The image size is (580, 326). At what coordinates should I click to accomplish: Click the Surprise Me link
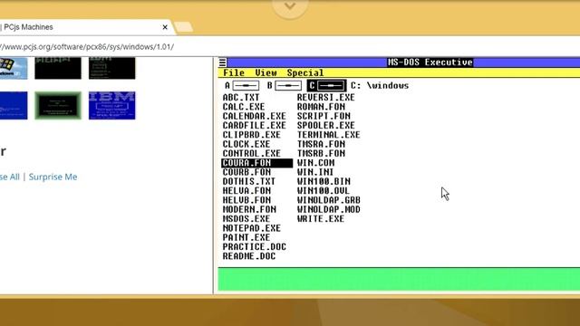(53, 177)
